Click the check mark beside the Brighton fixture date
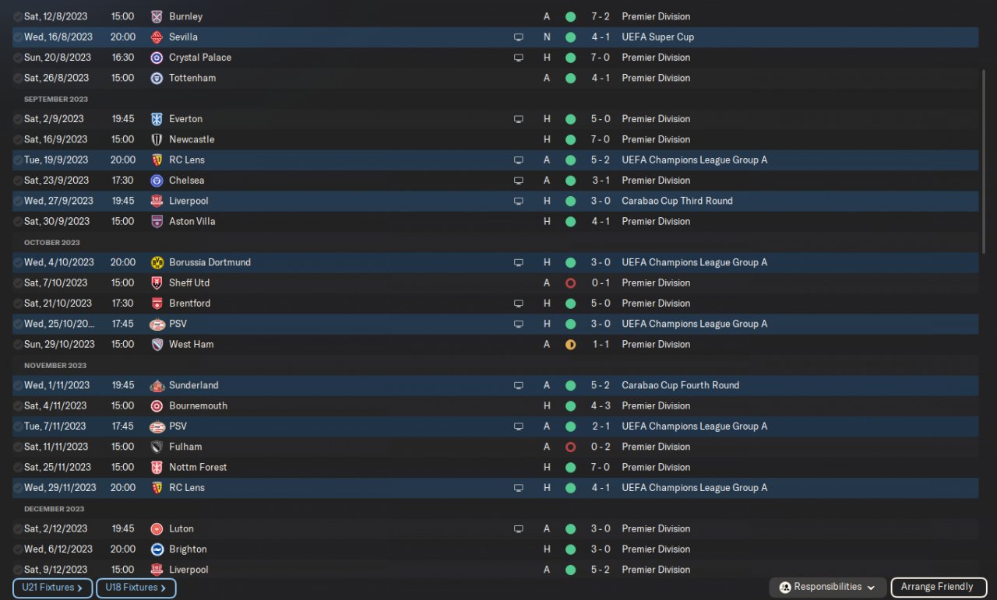Image resolution: width=997 pixels, height=600 pixels. point(18,549)
